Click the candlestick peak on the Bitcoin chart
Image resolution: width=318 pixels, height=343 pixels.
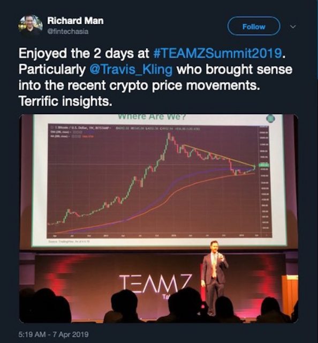coord(169,137)
